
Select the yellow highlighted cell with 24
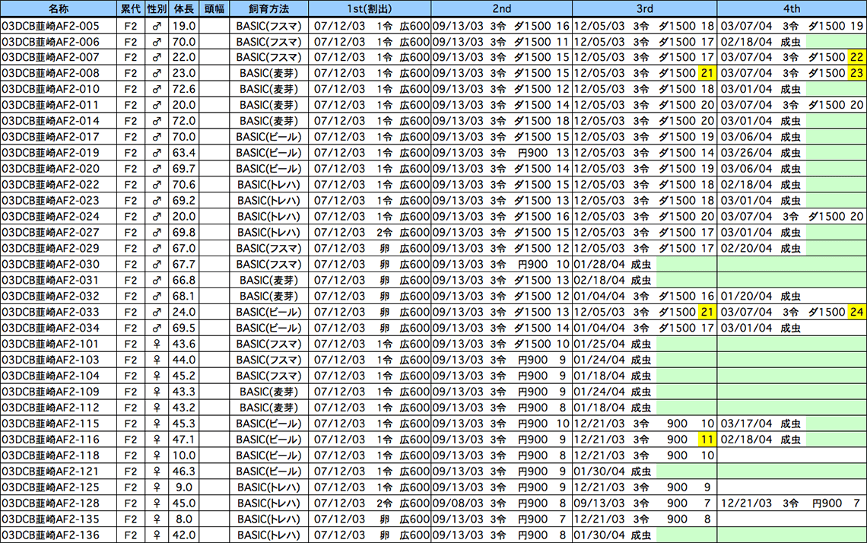[x=857, y=313]
